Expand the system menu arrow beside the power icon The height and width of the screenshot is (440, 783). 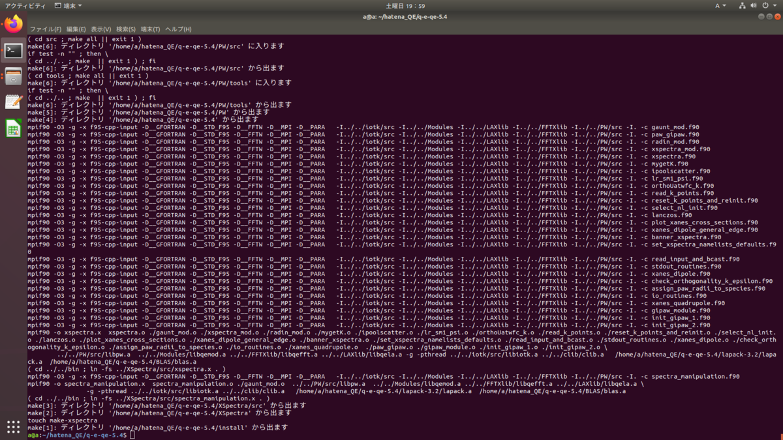775,6
